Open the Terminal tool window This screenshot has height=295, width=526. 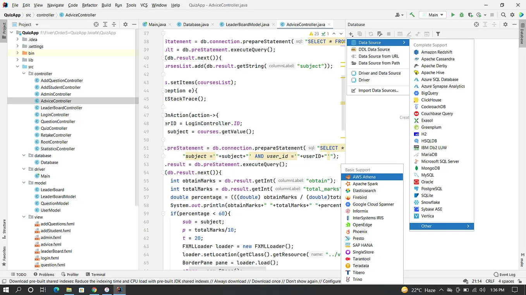click(95, 275)
